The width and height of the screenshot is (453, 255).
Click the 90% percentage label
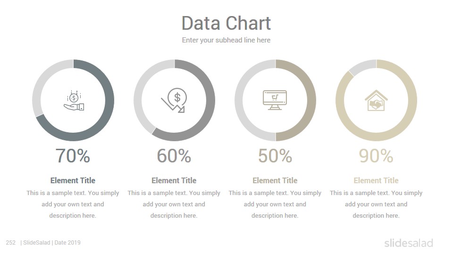pos(376,156)
